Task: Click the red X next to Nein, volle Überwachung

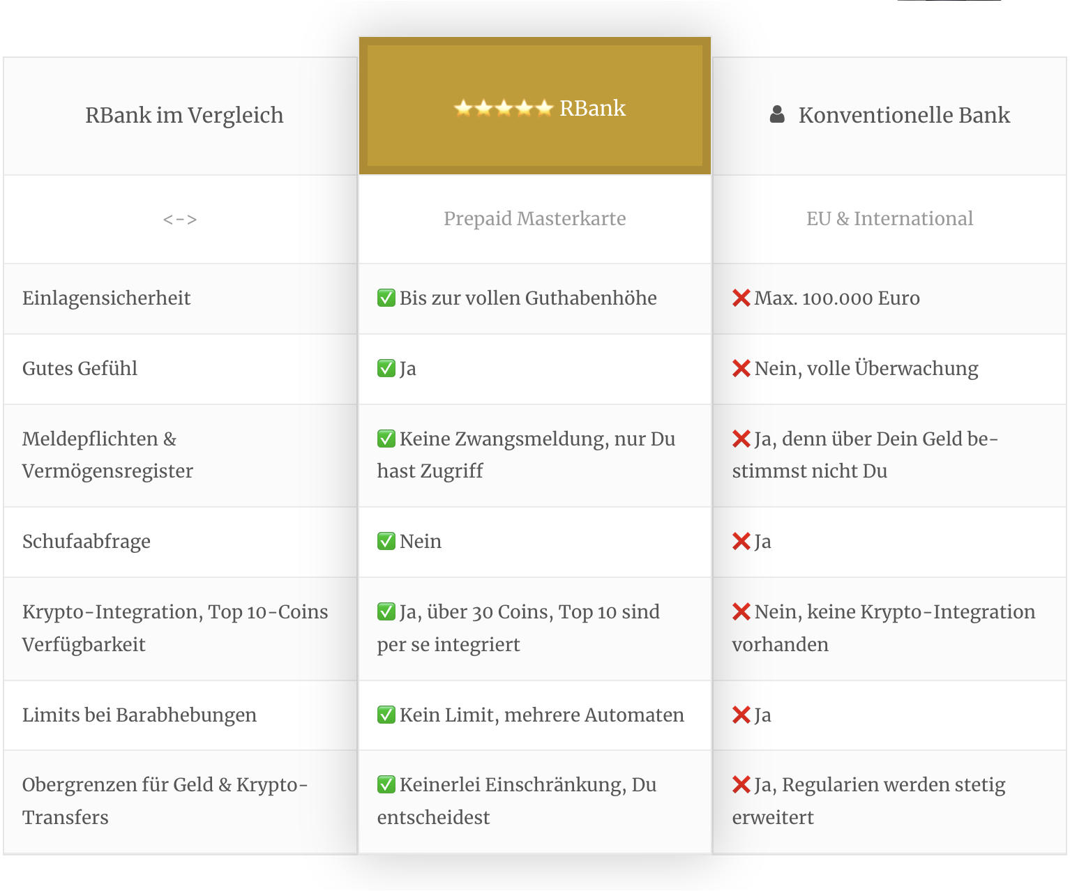Action: [741, 368]
